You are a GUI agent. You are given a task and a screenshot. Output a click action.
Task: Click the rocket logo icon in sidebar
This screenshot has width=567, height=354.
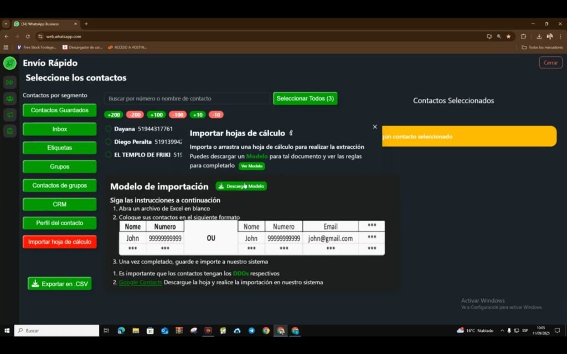click(10, 63)
